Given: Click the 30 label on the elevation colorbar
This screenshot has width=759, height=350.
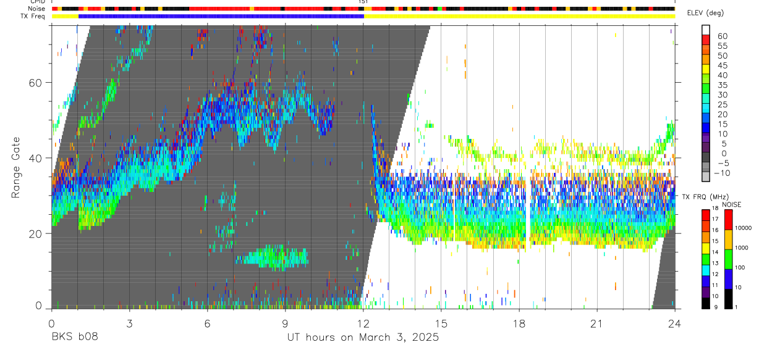Looking at the screenshot, I should click(723, 94).
